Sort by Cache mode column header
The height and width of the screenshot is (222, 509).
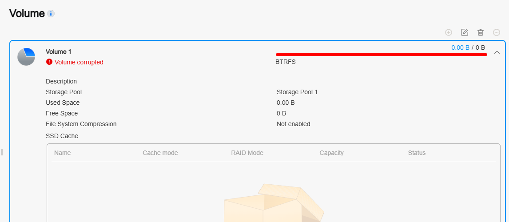(160, 153)
